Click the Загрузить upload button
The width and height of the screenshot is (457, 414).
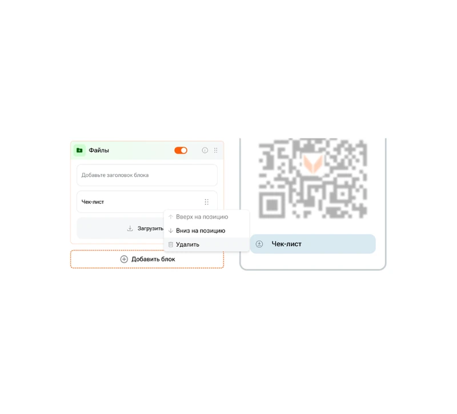point(121,228)
